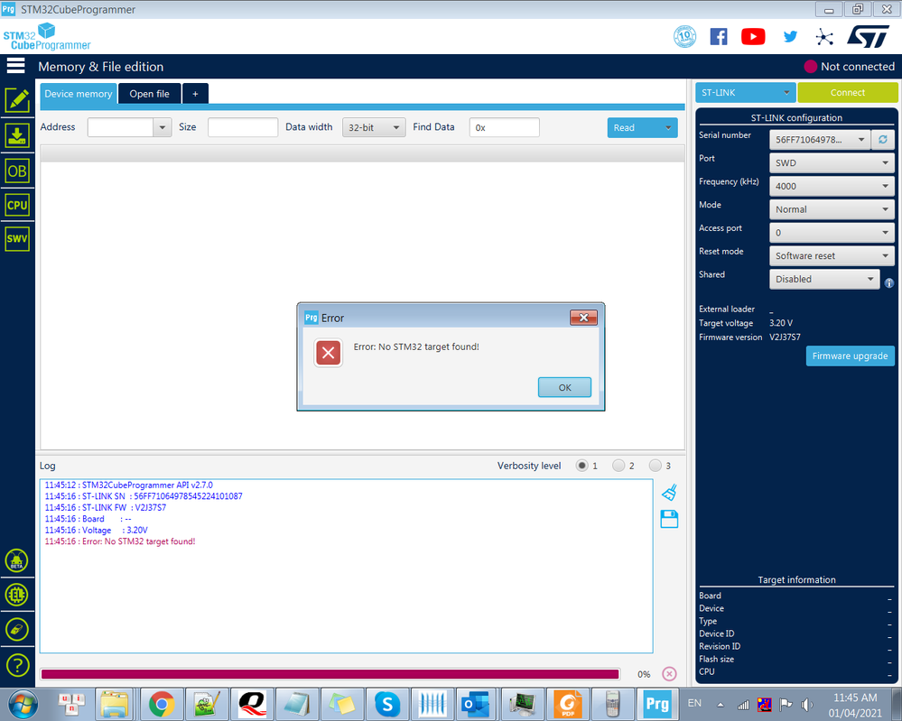Open the STM32CubeProgrammer Prg taskbar button
This screenshot has height=721, width=902.
[x=657, y=704]
